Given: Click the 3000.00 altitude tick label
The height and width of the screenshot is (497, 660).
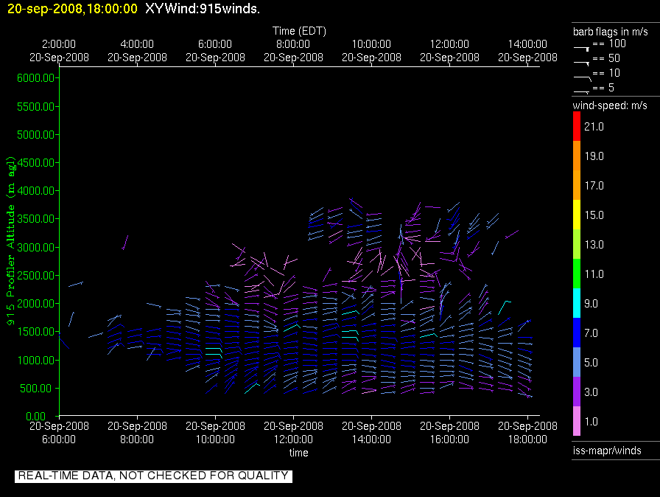Looking at the screenshot, I should coord(36,247).
